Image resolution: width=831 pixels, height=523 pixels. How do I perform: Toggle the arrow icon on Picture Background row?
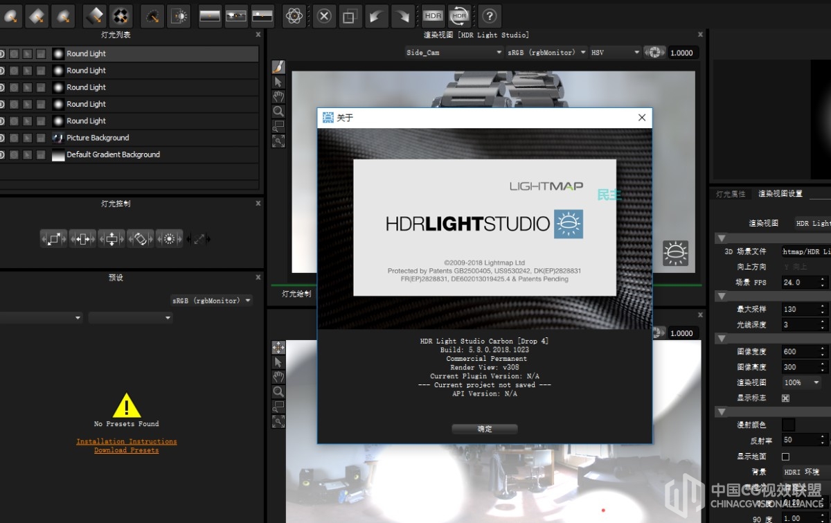[x=27, y=138]
